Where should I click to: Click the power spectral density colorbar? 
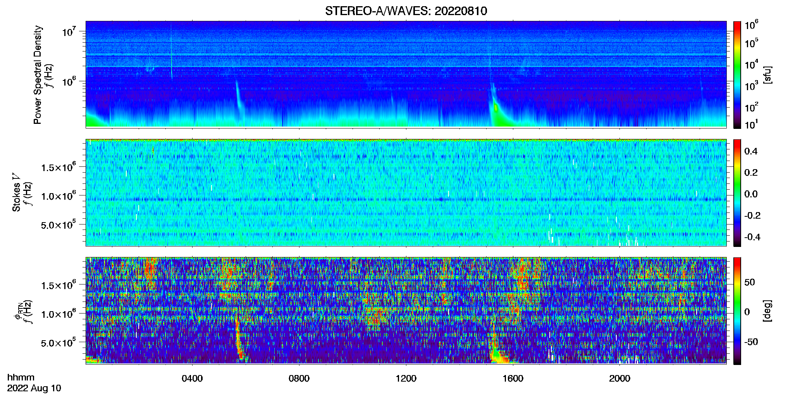tap(737, 75)
